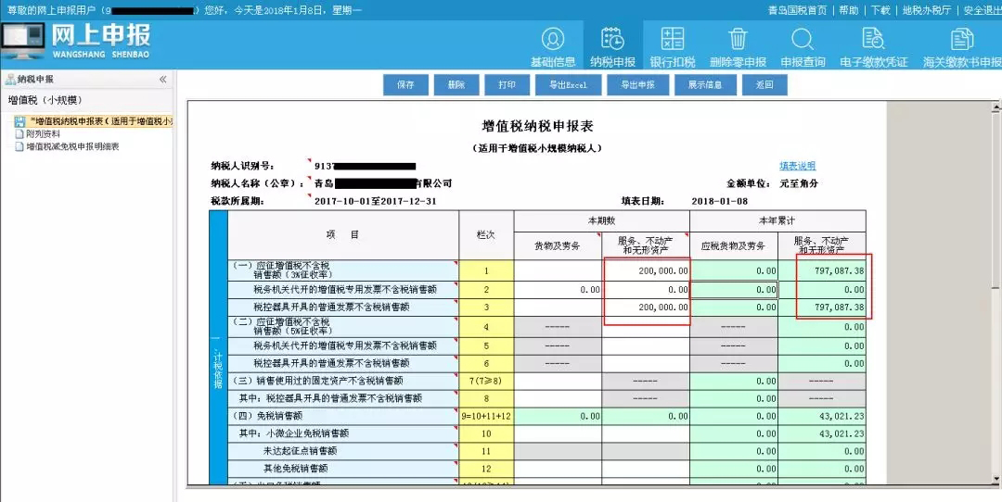Click 导出申报 button
The width and height of the screenshot is (1002, 502).
click(637, 85)
